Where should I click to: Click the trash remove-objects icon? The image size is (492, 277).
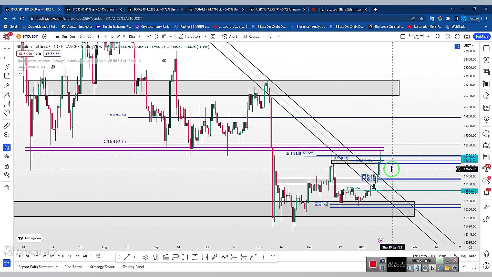tap(7, 188)
